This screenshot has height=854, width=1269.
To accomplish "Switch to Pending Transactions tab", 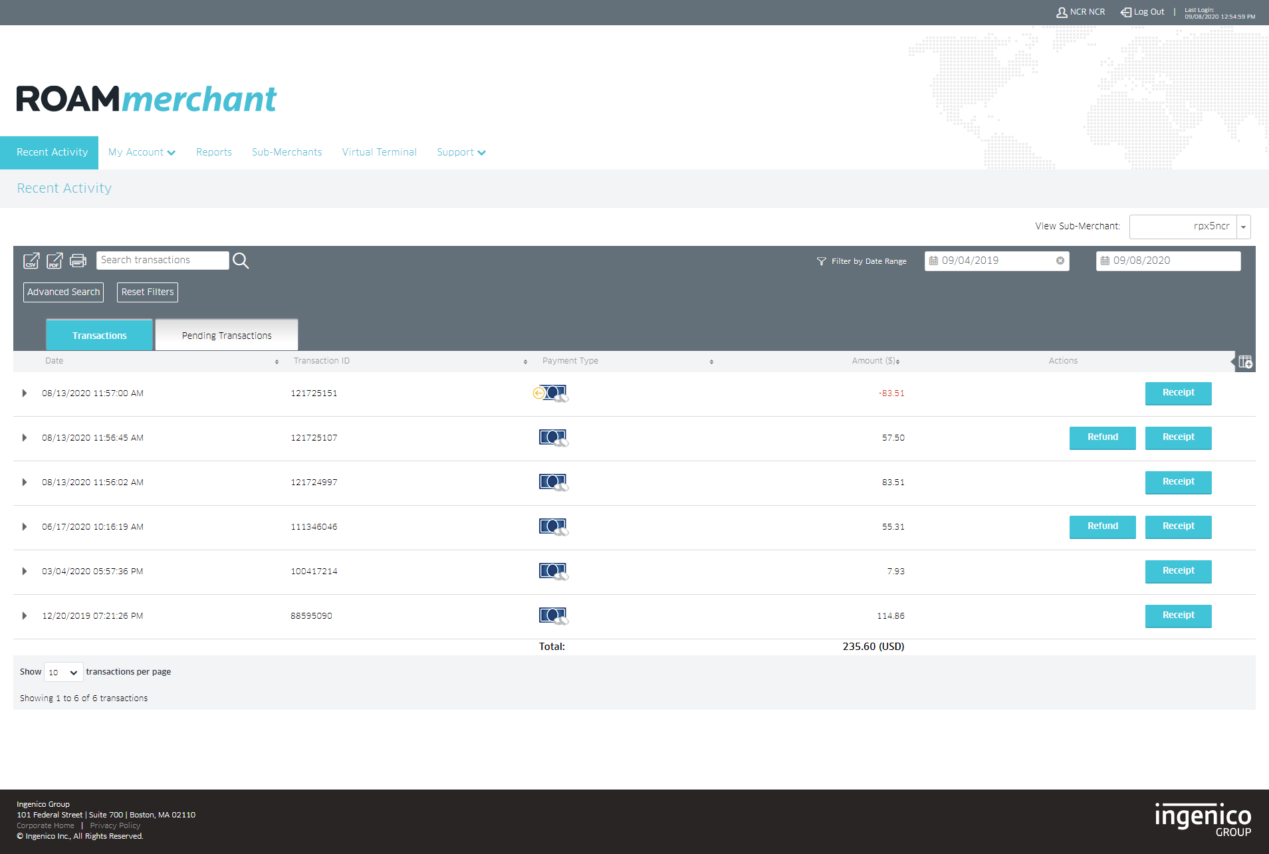I will point(227,335).
